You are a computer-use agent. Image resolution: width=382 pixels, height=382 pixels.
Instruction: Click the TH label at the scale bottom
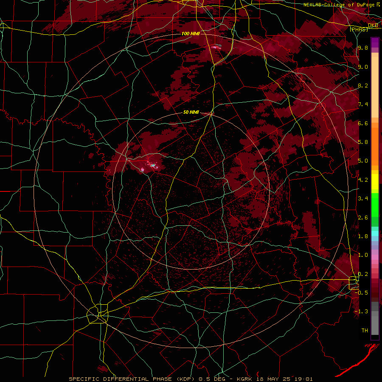tap(365, 331)
